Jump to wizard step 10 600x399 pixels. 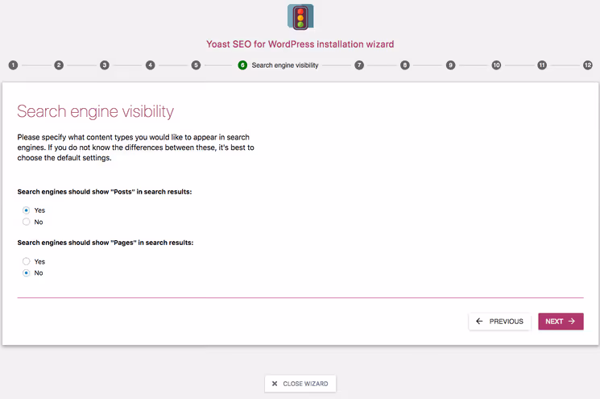(496, 65)
